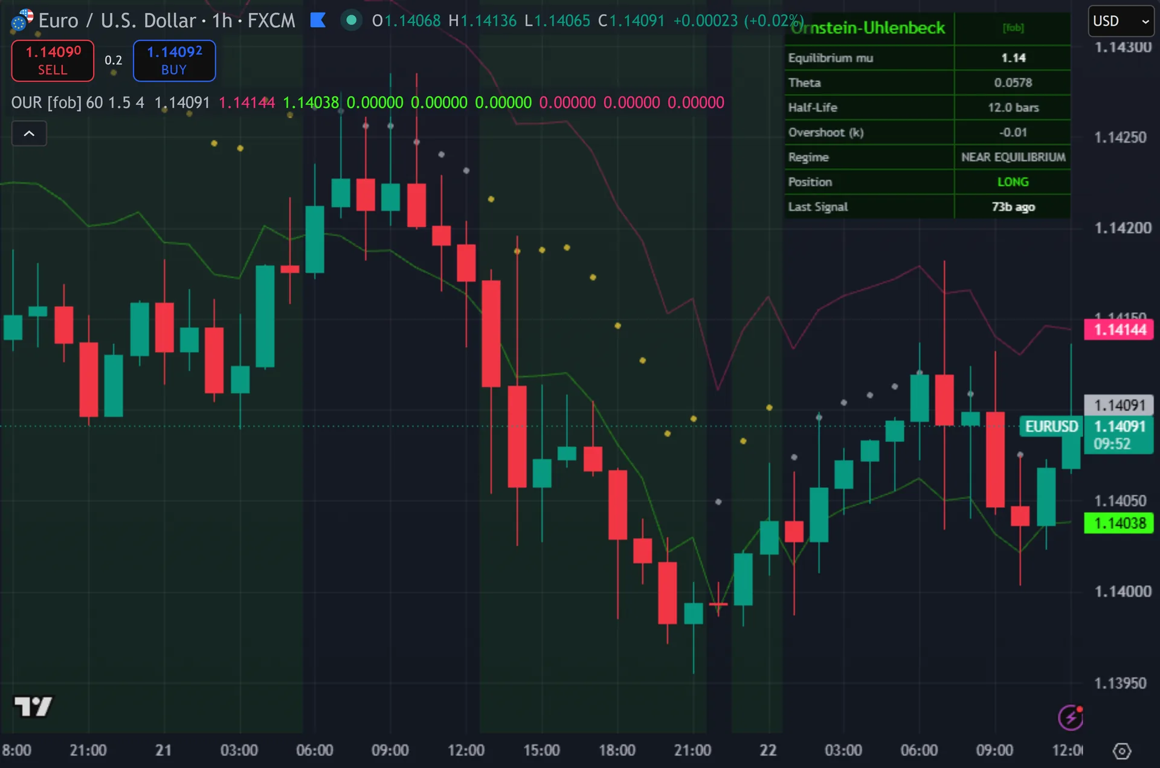Click the 1.14050 price axis tick
1160x768 pixels.
[x=1120, y=501]
